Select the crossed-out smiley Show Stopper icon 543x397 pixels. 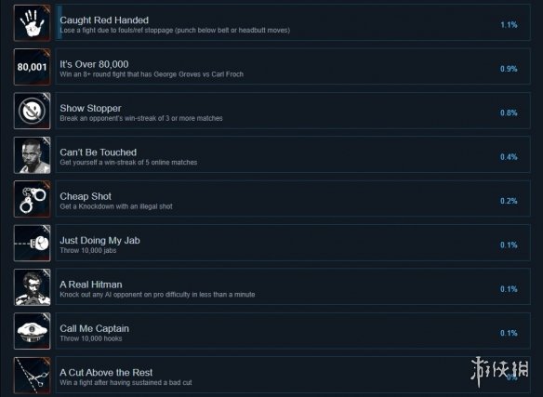tap(33, 111)
